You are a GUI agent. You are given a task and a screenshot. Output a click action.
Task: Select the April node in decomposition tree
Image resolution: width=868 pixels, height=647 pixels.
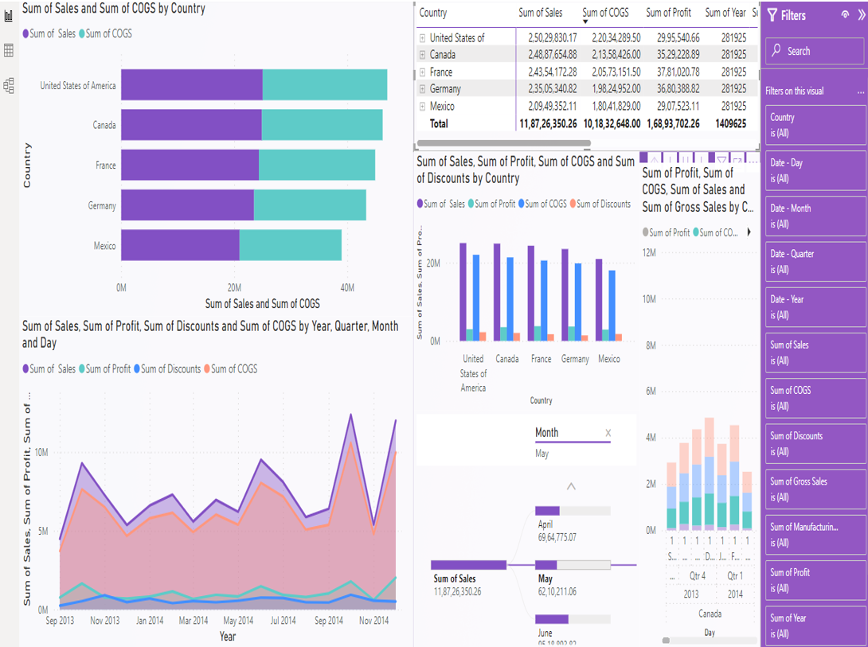pos(572,511)
